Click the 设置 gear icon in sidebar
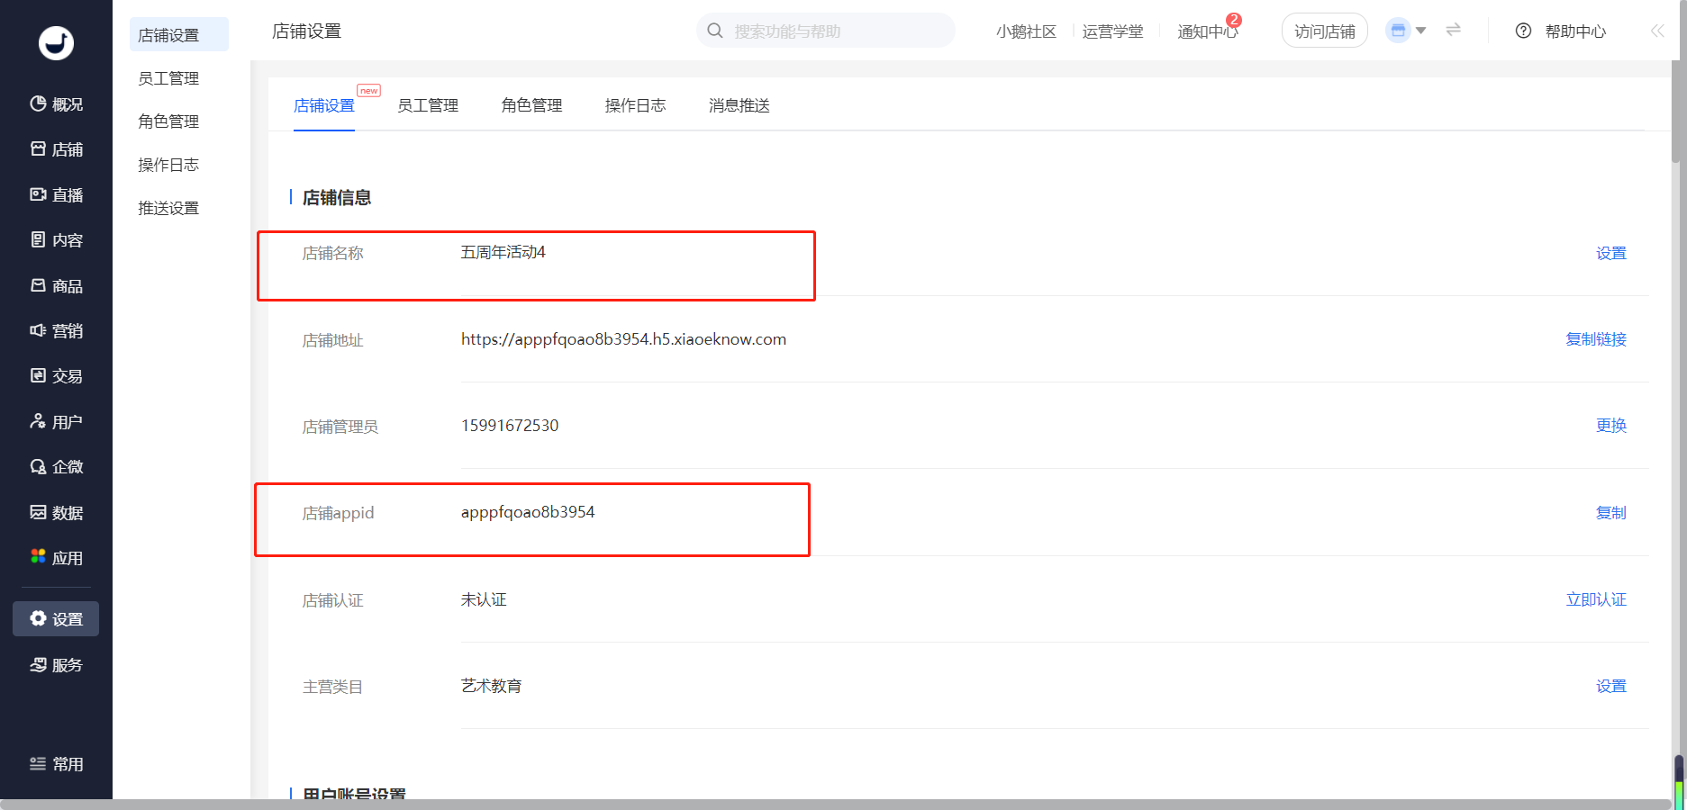 click(x=38, y=618)
